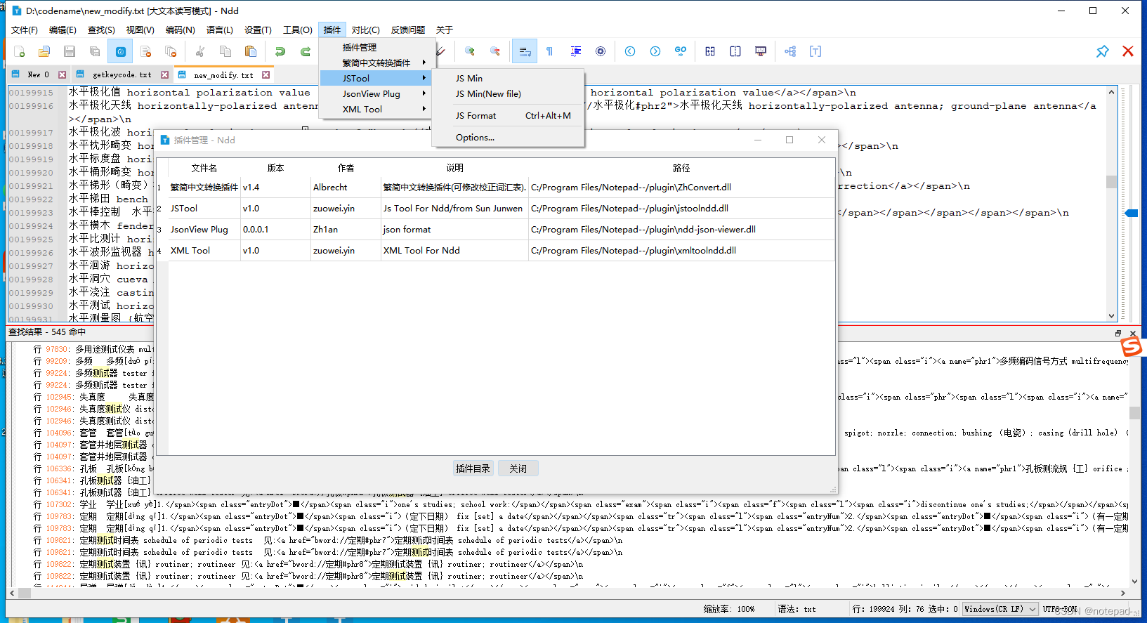
Task: Choose JS Min from JSTool submenu
Action: click(508, 78)
